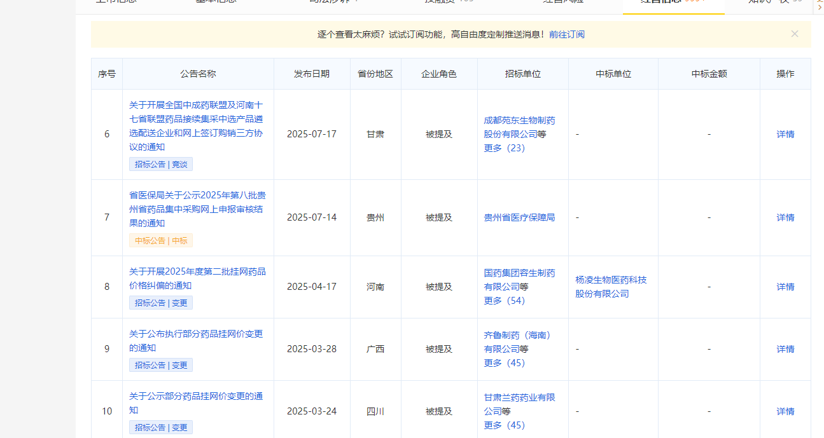824x438 pixels.
Task: Select date cell 2025-07-14
Action: click(312, 217)
